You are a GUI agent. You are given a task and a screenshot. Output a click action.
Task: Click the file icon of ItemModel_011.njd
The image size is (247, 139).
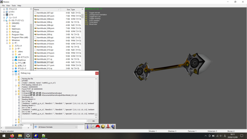point(36,62)
